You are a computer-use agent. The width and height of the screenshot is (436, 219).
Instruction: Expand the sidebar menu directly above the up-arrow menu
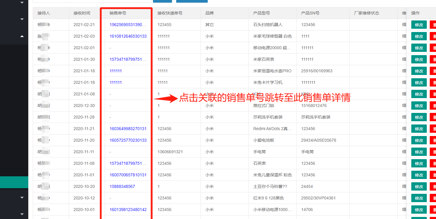pyautogui.click(x=22, y=20)
